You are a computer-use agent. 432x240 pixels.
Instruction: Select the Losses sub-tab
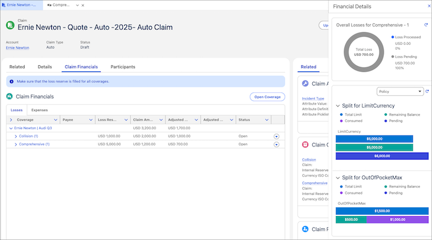17,110
